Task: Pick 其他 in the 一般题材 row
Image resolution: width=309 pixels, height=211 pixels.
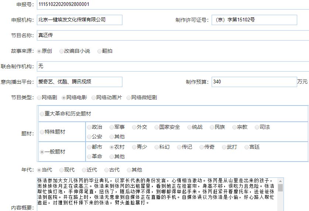Action: 112,156
